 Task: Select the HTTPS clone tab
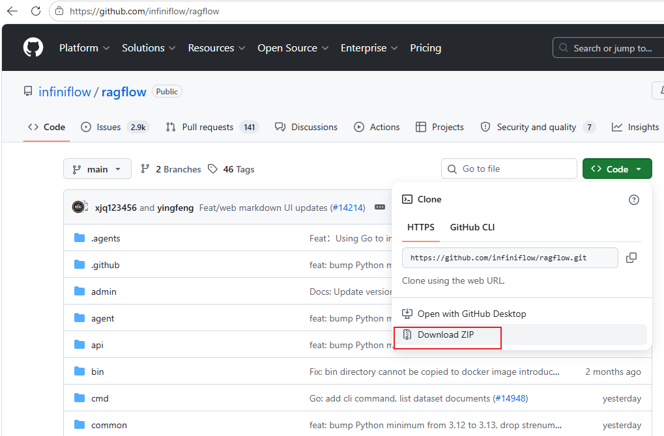coord(421,227)
